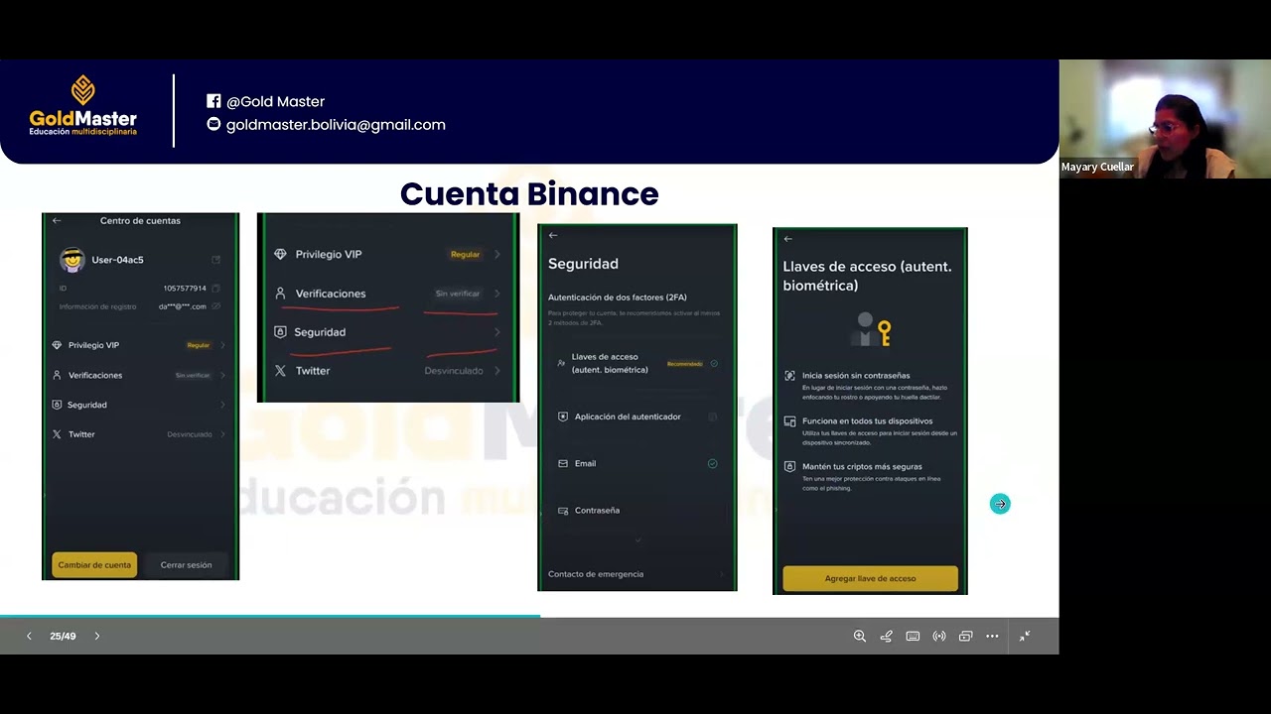Open Seguridad in Centro de cuentas list
Viewport: 1271px width, 714px height.
pos(140,405)
